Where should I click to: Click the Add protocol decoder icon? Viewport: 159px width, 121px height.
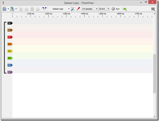click(125, 9)
